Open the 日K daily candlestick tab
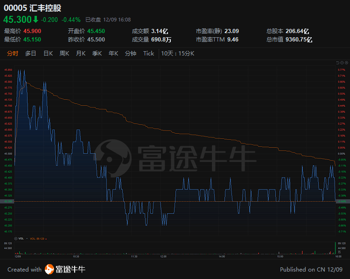 pyautogui.click(x=48, y=53)
